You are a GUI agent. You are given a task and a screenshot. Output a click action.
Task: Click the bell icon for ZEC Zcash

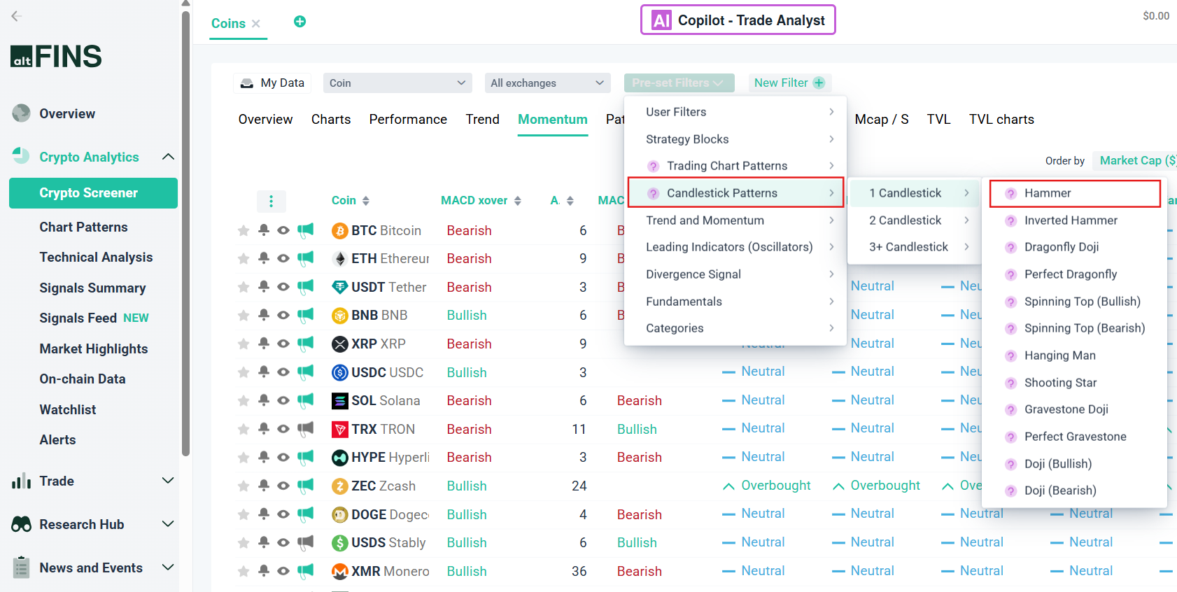264,486
